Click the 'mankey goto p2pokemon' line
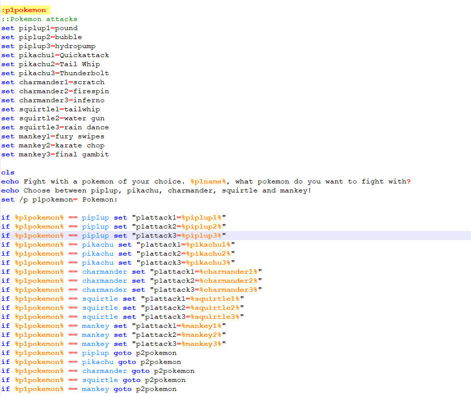Image resolution: width=471 pixels, height=397 pixels. [89, 389]
